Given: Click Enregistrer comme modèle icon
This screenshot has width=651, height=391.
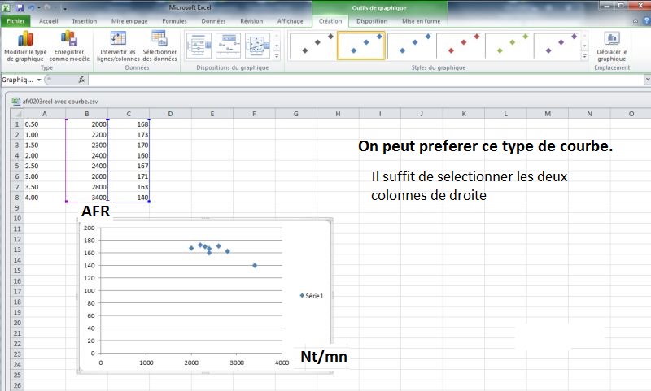Looking at the screenshot, I should [69, 41].
